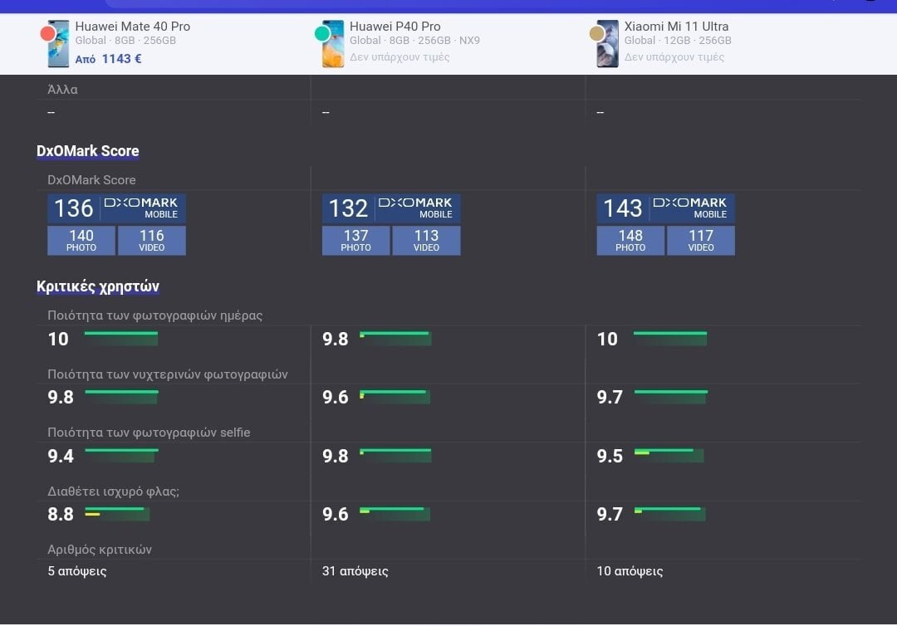897x626 pixels.
Task: Click the Mate 40 Pro 9.4 selfie rating bar
Action: coord(121,455)
